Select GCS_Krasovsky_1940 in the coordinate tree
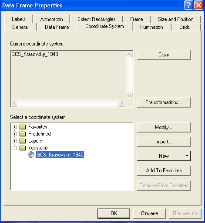 pyautogui.click(x=60, y=155)
